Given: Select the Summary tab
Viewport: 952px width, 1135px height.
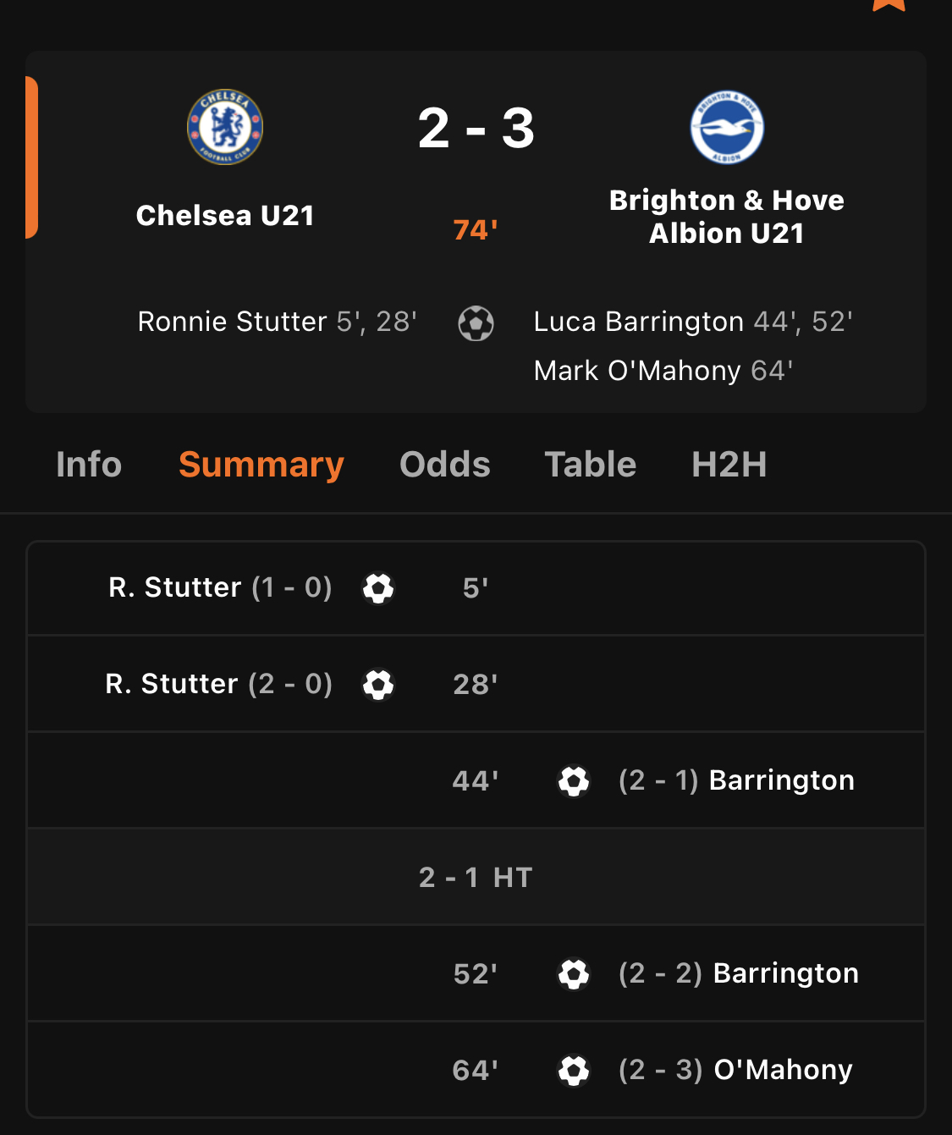Looking at the screenshot, I should [261, 465].
